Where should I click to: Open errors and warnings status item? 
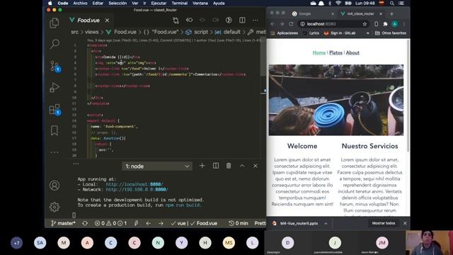pyautogui.click(x=110, y=223)
